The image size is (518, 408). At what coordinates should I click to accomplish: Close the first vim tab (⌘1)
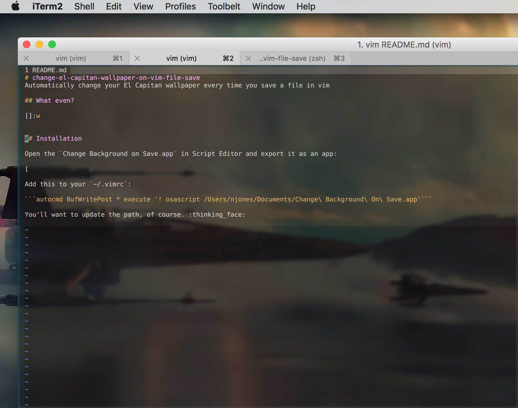(26, 58)
